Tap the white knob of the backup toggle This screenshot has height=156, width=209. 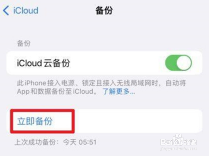184,63
